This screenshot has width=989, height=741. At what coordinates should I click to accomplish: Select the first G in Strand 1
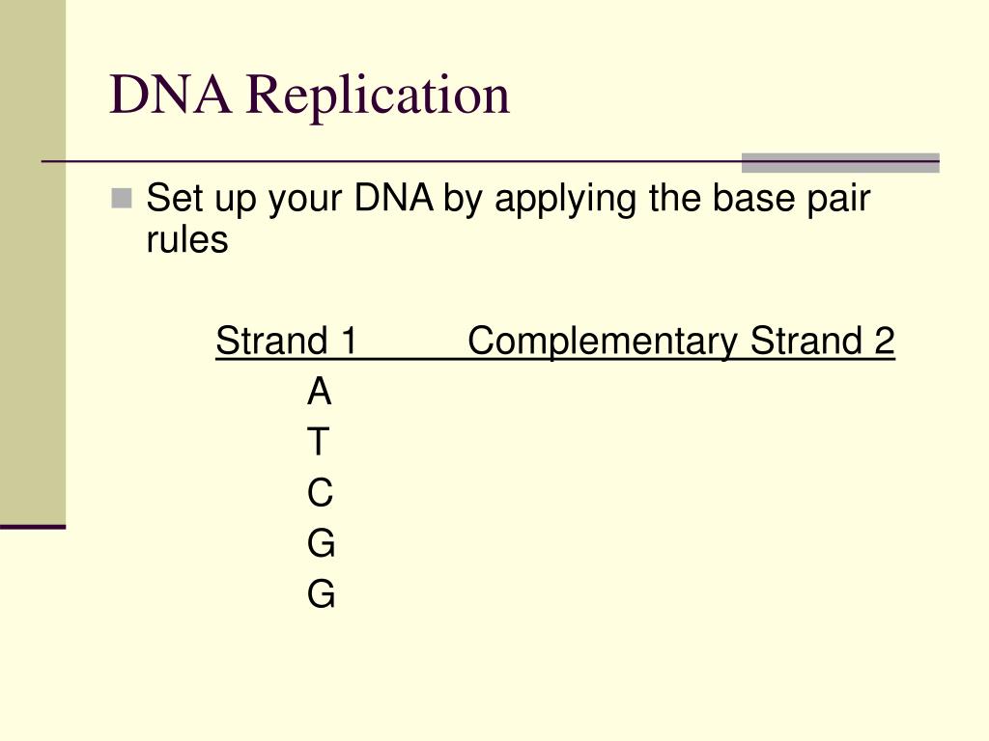point(321,543)
